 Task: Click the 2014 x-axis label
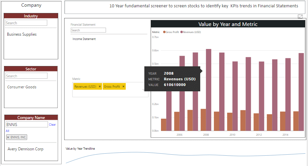click(285, 135)
